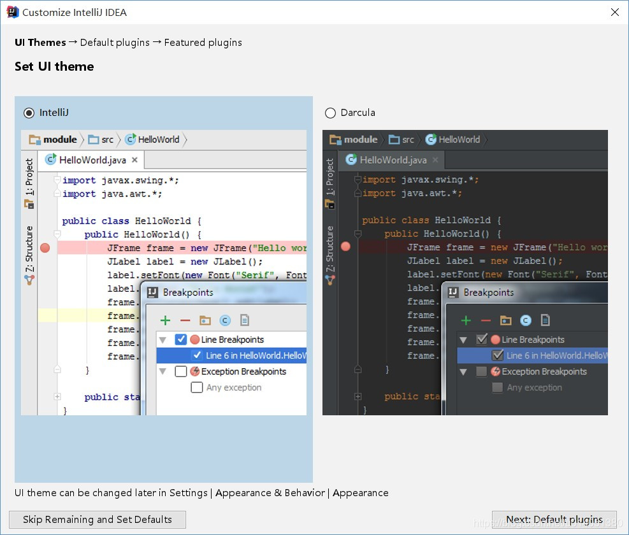
Task: Click the red minus Remove icon in the Darcula Breakpoints panel
Action: coord(486,320)
